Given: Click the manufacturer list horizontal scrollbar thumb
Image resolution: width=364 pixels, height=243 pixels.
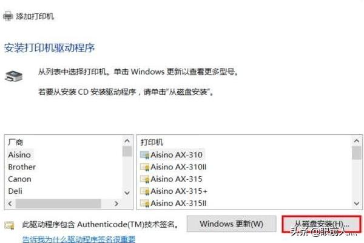Looking at the screenshot, I should tap(58, 204).
